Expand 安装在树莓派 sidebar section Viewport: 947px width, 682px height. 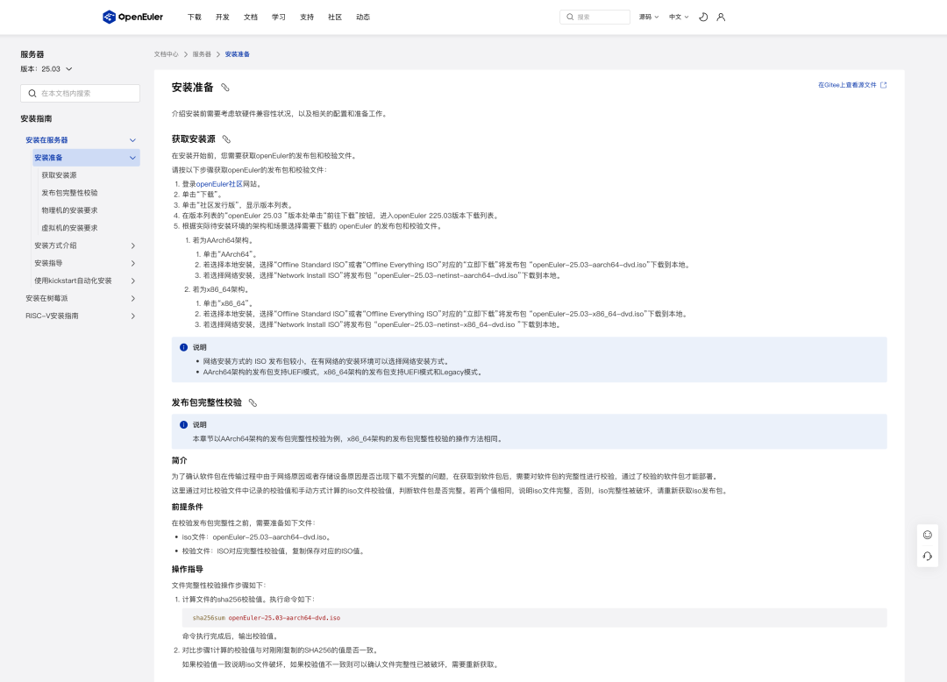pyautogui.click(x=133, y=298)
